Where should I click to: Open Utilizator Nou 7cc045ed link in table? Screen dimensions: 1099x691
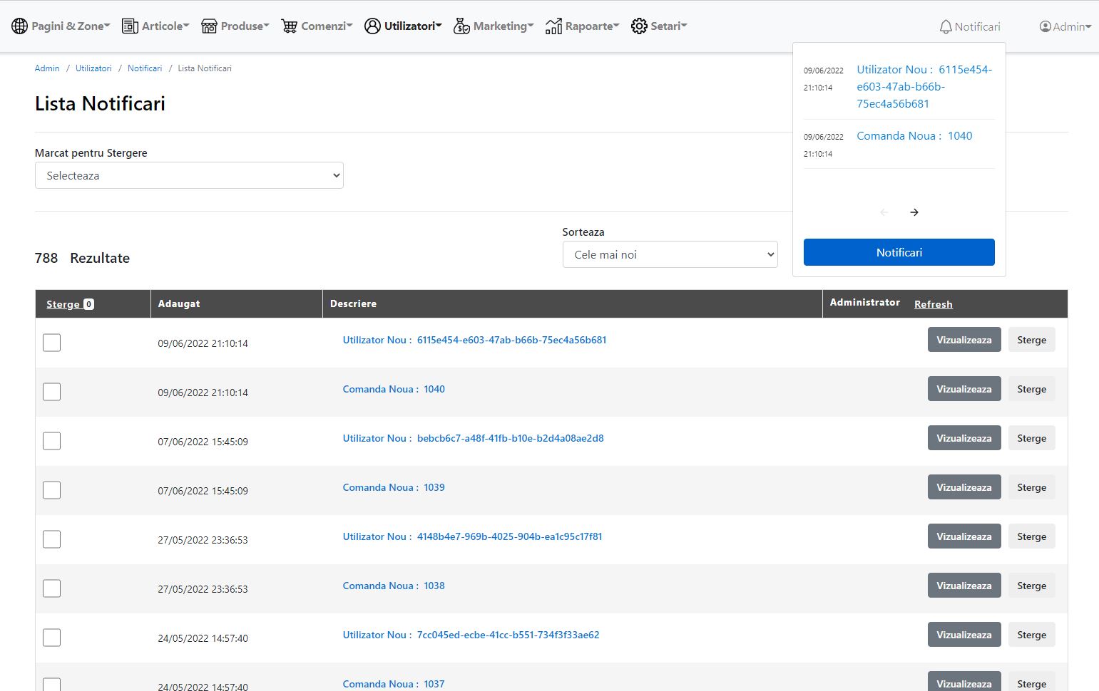(471, 635)
